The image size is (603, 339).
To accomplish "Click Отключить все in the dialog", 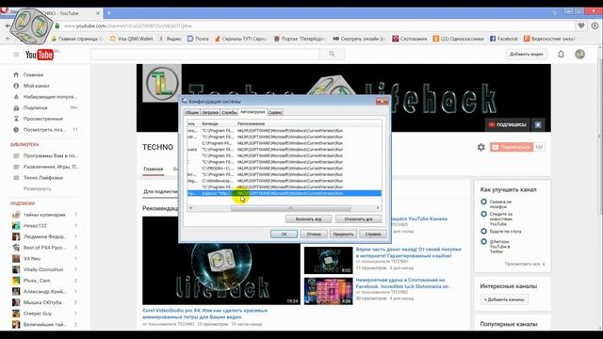I will [x=358, y=219].
